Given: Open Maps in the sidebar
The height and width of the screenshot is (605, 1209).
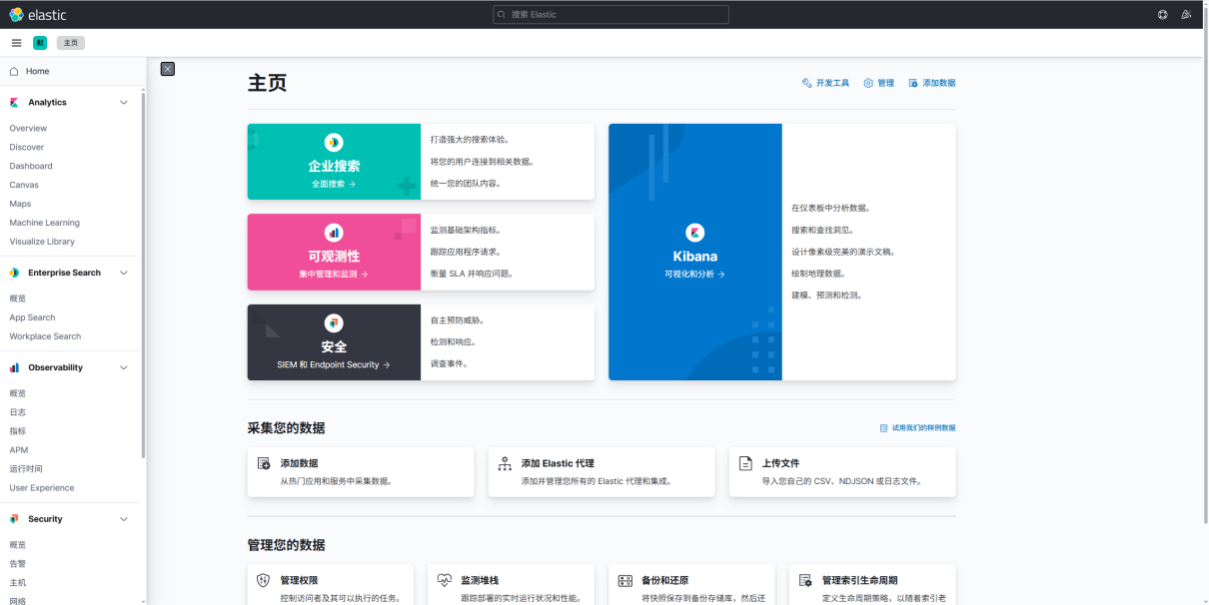Looking at the screenshot, I should [20, 204].
